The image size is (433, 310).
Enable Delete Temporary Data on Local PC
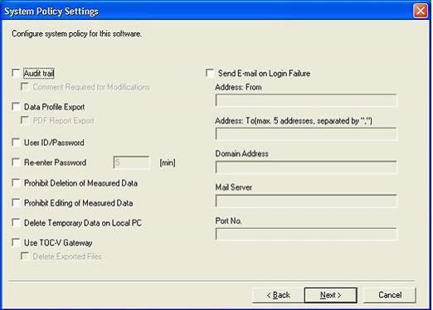click(x=17, y=223)
